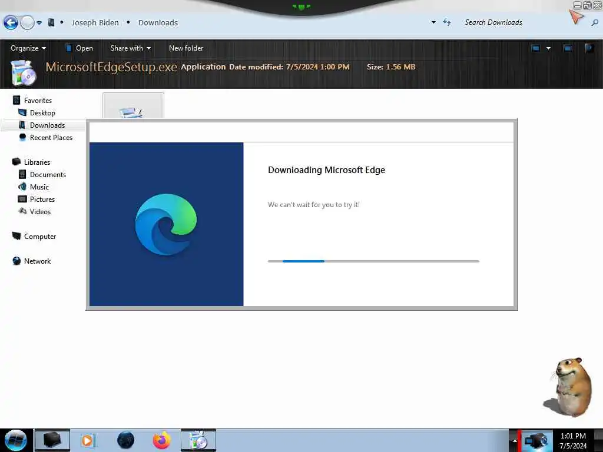603x452 pixels.
Task: Click the MicrosoftEdgeSetup.exe file name text
Action: click(x=111, y=67)
